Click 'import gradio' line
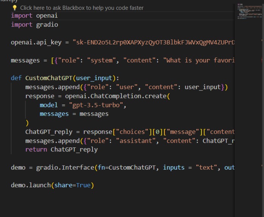Screen dimensions: 264x217 click(x=34, y=25)
